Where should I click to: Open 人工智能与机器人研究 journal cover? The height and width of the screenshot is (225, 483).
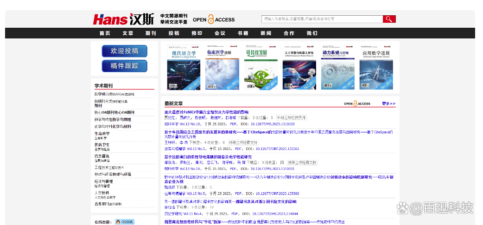pos(299,67)
